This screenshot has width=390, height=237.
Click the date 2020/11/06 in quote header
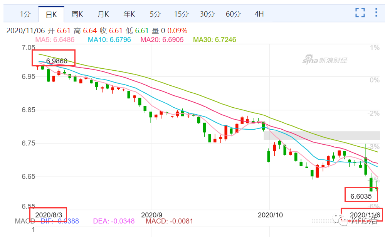click(x=25, y=30)
